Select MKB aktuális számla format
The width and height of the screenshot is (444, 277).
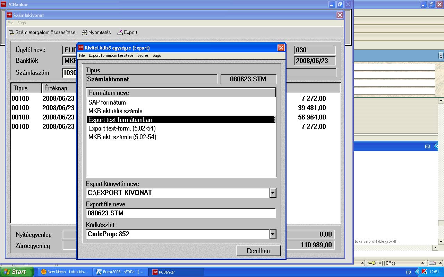click(181, 111)
